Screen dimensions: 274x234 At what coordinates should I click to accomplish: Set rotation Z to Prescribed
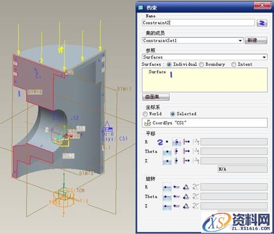186,206
